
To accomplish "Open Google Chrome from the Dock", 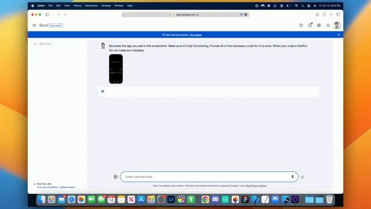I will coord(205,200).
